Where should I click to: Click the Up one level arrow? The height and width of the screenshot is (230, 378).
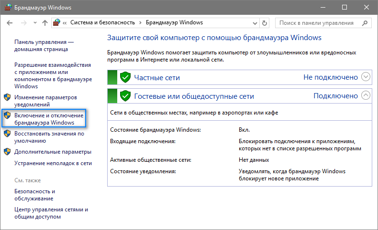[x=44, y=22]
